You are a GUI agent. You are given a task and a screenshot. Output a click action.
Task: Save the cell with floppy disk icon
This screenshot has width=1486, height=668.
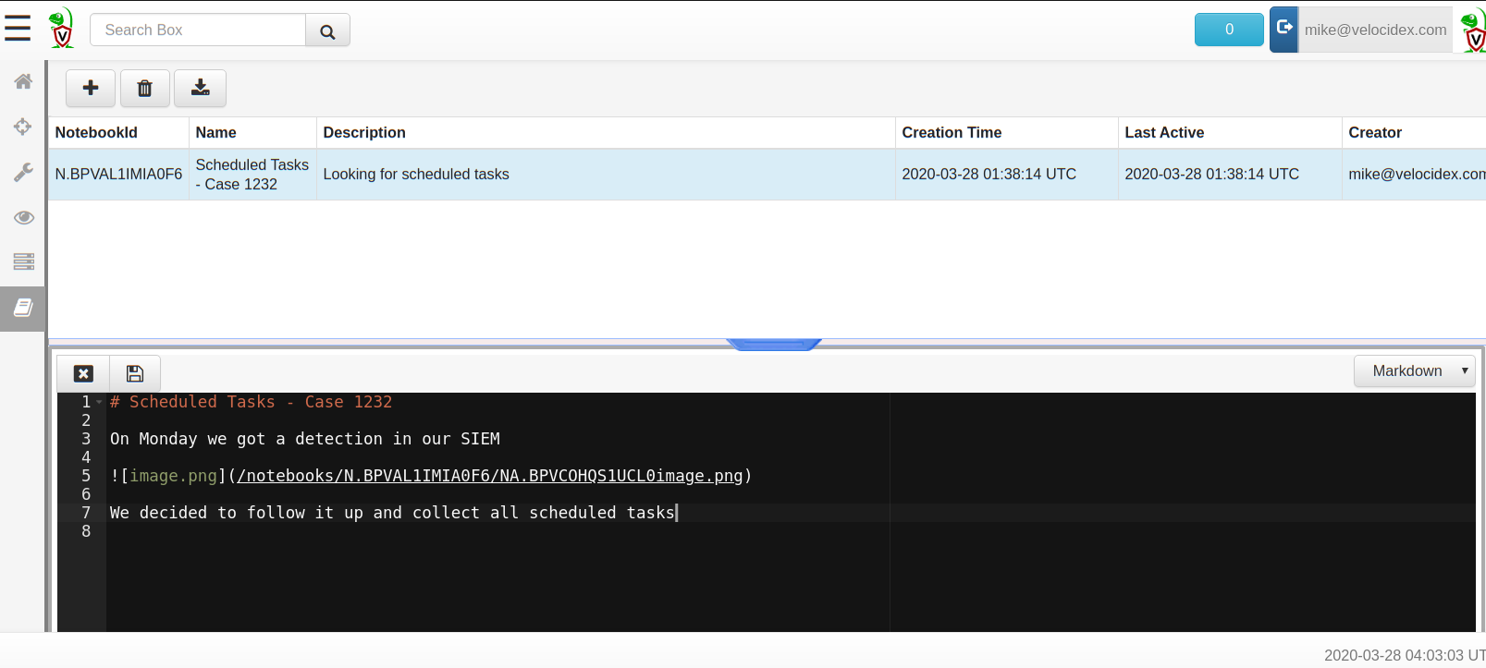pos(135,373)
